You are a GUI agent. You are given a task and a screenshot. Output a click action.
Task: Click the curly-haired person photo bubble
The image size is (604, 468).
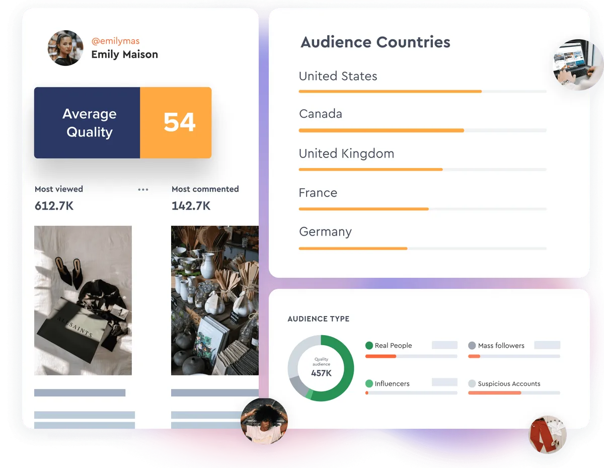264,421
